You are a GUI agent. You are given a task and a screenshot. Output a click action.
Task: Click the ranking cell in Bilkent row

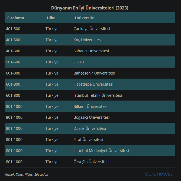coord(14,106)
